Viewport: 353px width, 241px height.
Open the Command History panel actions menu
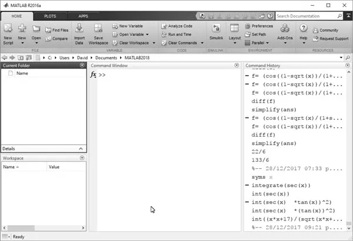347,65
